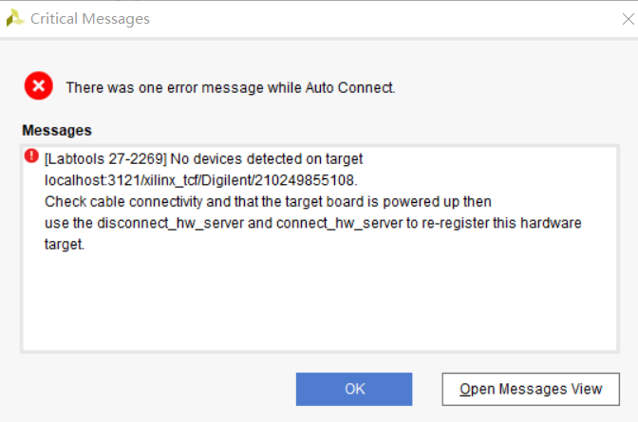Click the disconnect_hw_server instruction line

tap(313, 223)
